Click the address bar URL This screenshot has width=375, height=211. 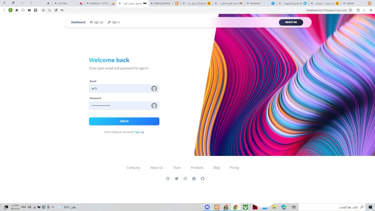click(x=327, y=10)
